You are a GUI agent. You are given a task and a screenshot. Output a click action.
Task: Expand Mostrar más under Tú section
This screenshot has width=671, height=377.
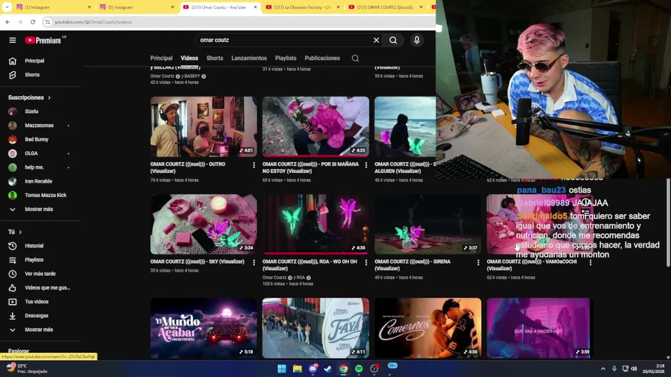coord(40,330)
